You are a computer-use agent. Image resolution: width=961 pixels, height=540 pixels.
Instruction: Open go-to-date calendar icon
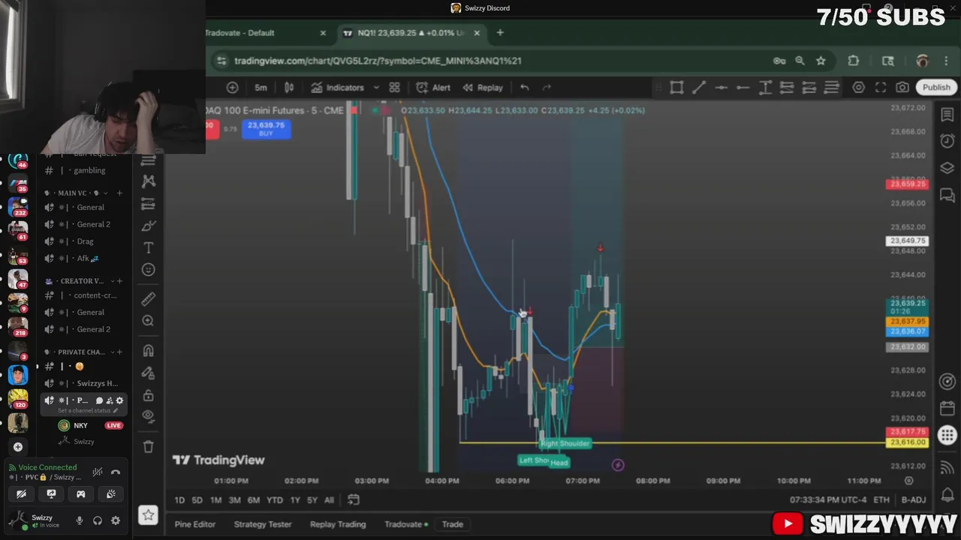click(354, 500)
